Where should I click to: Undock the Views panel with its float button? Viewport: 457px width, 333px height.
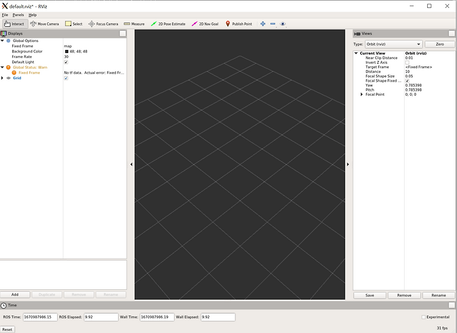tap(452, 33)
